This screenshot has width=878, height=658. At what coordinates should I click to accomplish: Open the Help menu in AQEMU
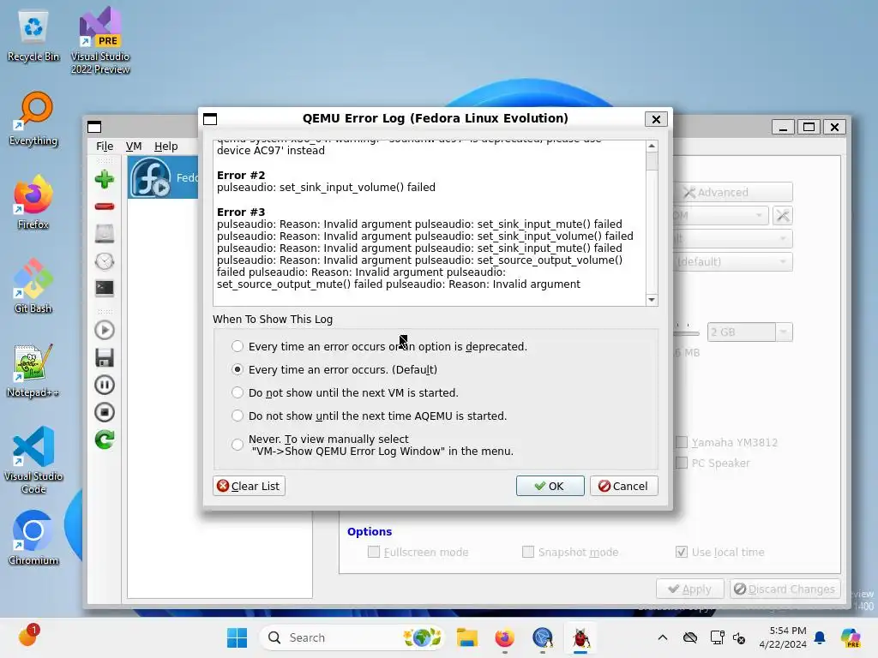tap(165, 146)
